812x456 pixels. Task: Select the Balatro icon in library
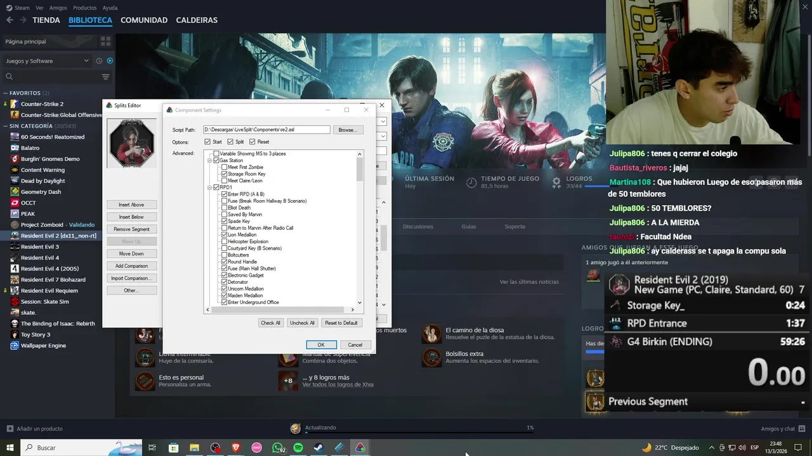[15, 148]
